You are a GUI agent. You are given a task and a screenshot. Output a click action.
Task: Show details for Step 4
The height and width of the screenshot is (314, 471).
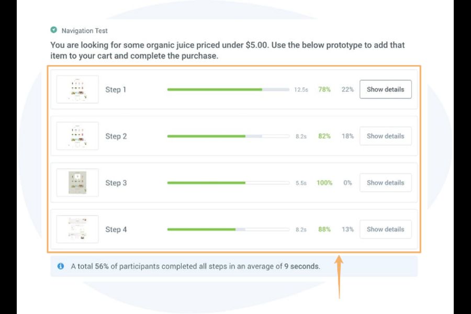[x=386, y=229]
